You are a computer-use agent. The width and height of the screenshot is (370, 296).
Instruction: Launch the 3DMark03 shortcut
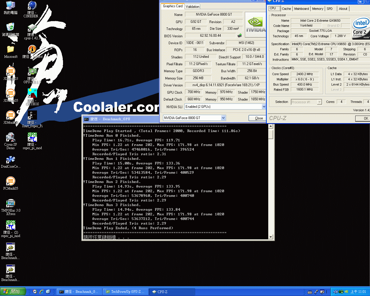pos(10,73)
